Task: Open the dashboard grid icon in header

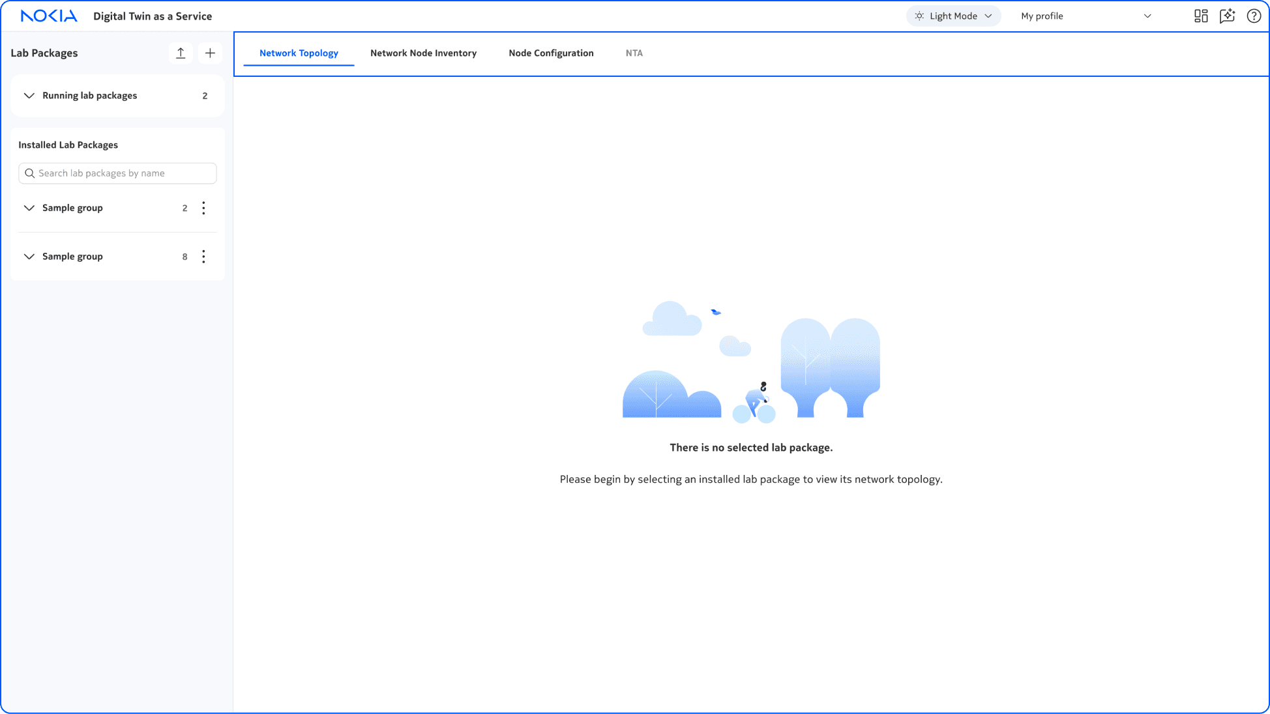Action: [1201, 16]
